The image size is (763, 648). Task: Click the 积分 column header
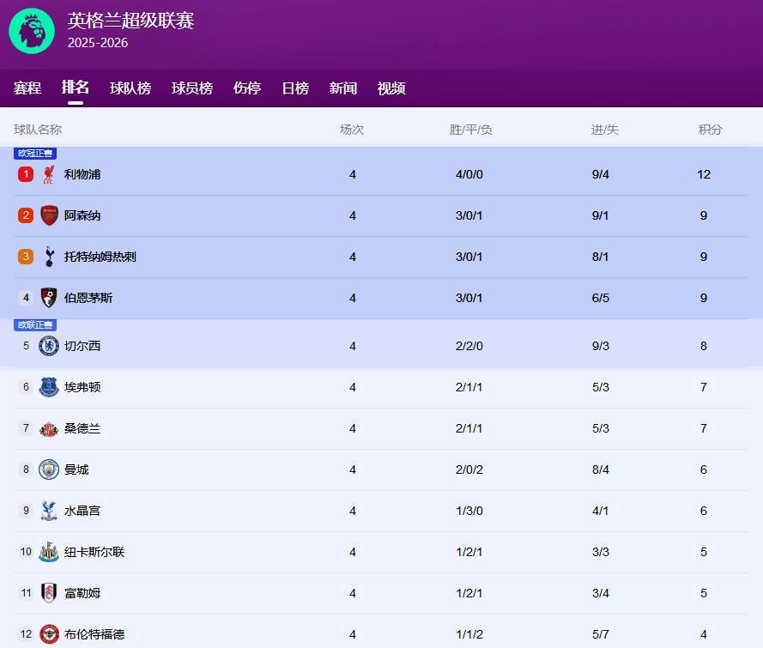[x=711, y=130]
